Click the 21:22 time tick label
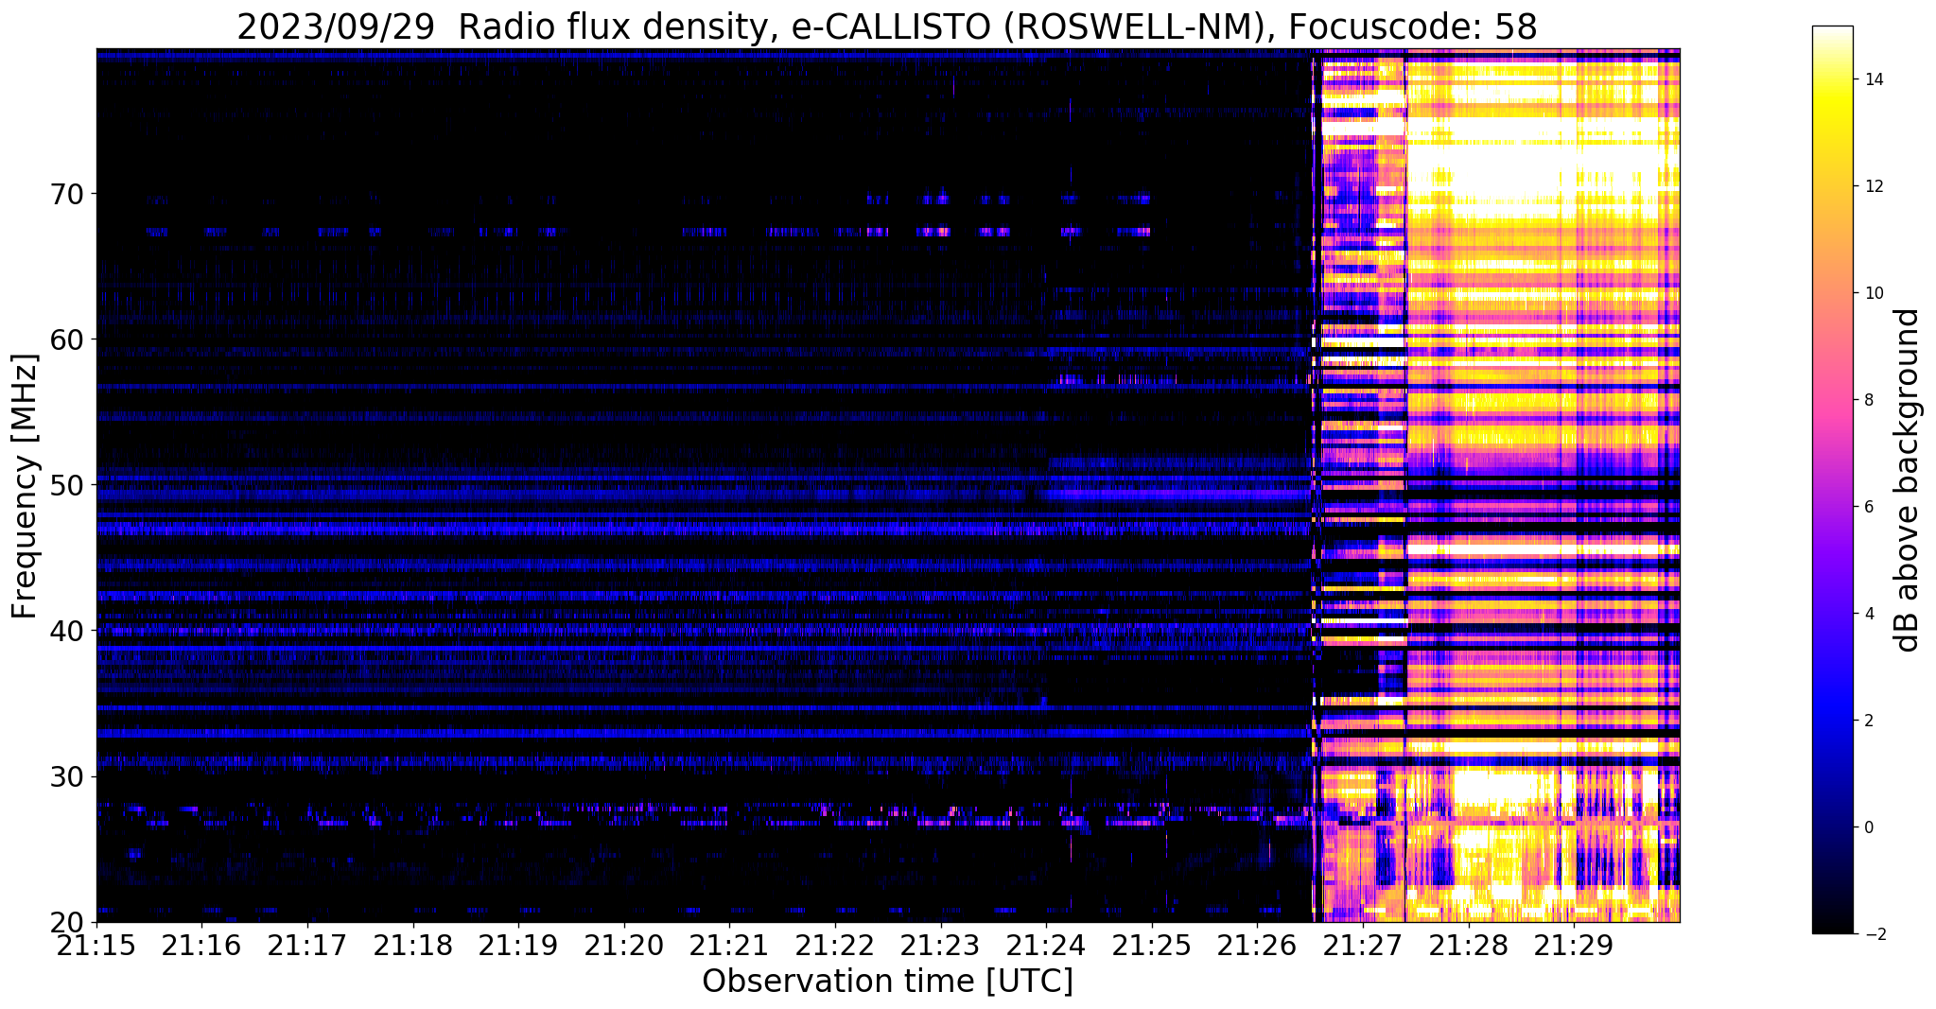Image resolution: width=1936 pixels, height=1009 pixels. pyautogui.click(x=835, y=945)
